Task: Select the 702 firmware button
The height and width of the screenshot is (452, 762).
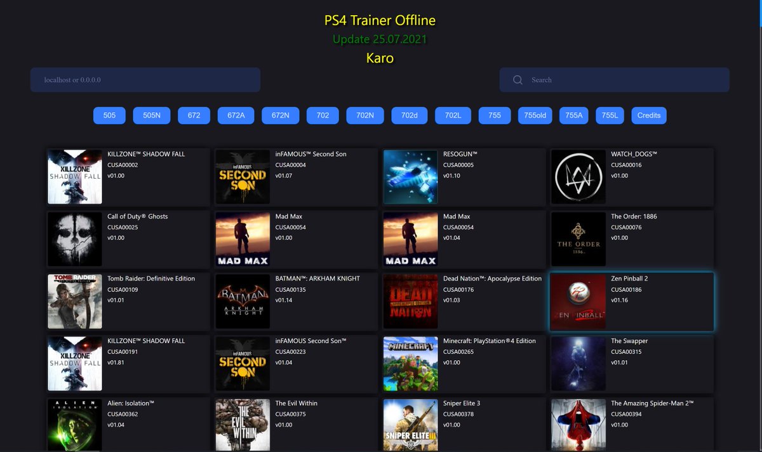Action: (323, 115)
